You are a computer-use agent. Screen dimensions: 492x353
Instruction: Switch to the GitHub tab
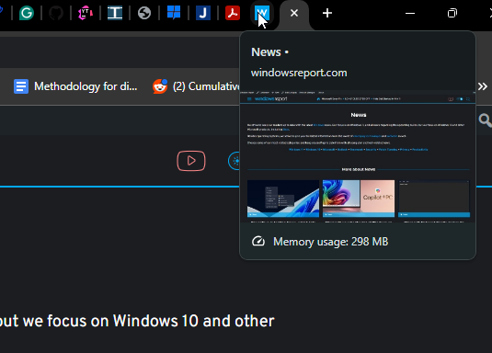click(x=56, y=13)
